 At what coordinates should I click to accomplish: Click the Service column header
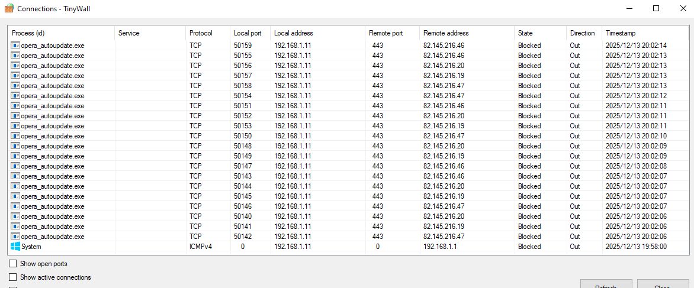coord(150,33)
